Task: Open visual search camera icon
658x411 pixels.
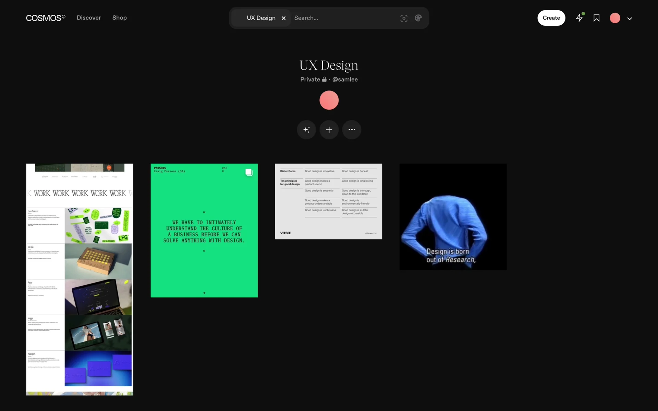Action: (x=404, y=18)
